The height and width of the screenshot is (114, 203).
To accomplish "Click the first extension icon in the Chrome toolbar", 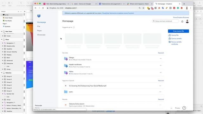I will pyautogui.click(x=148, y=8).
